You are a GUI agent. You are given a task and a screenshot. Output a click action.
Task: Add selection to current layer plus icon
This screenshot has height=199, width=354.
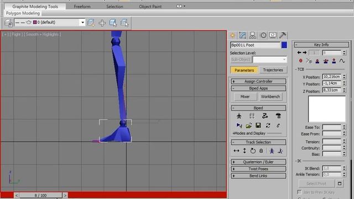pyautogui.click(x=102, y=23)
